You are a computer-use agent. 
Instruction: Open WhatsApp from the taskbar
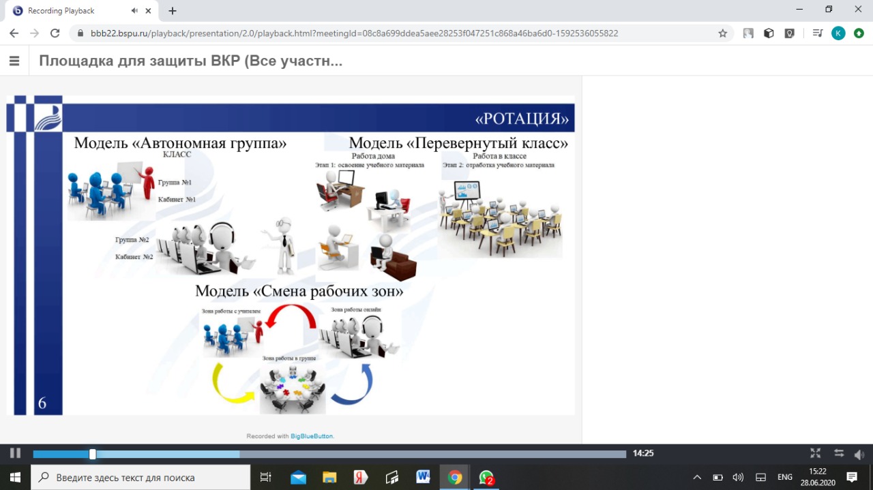click(486, 477)
